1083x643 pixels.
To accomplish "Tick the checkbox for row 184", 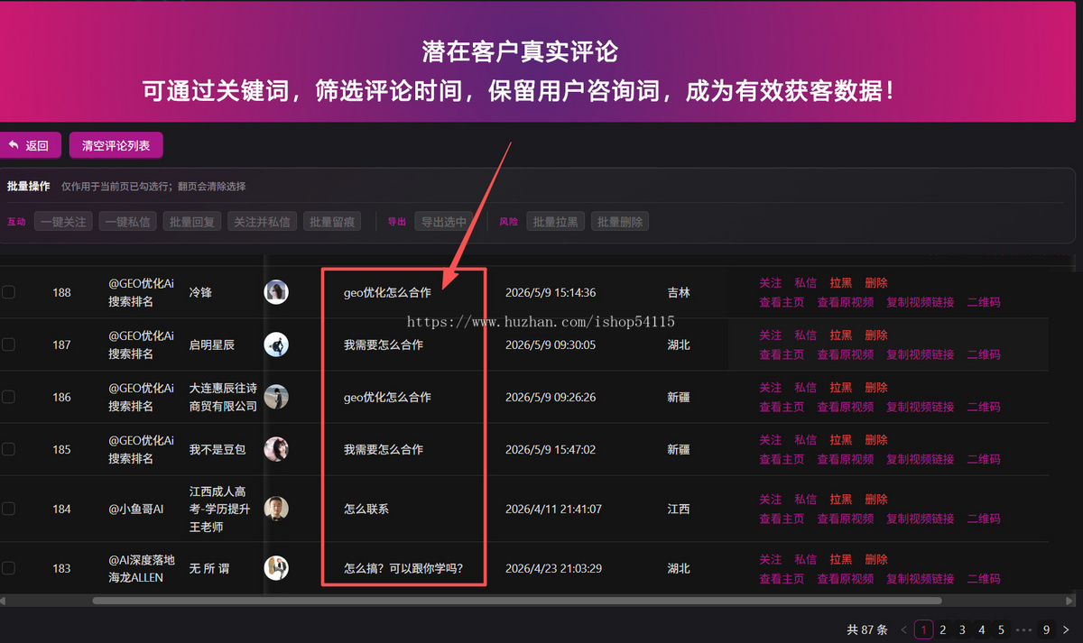I will pos(8,509).
